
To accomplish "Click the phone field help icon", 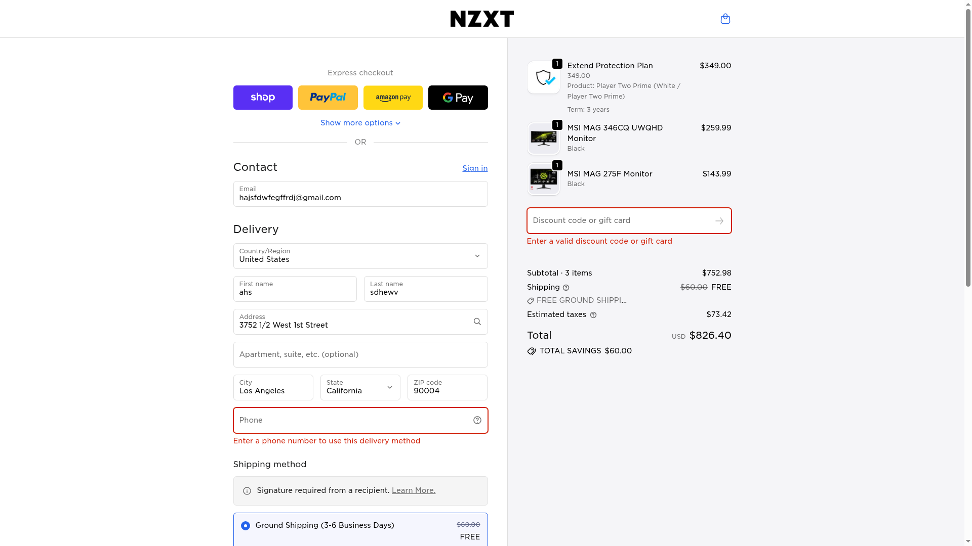I will tap(477, 420).
